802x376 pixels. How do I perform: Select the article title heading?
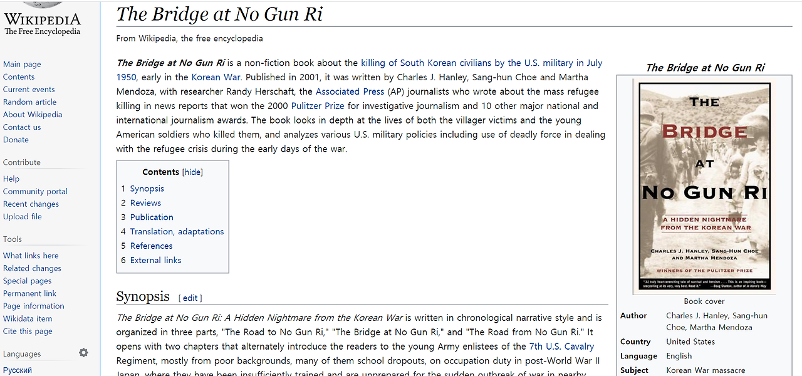tap(219, 14)
